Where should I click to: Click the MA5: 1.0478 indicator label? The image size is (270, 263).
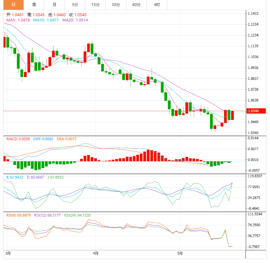[18, 20]
